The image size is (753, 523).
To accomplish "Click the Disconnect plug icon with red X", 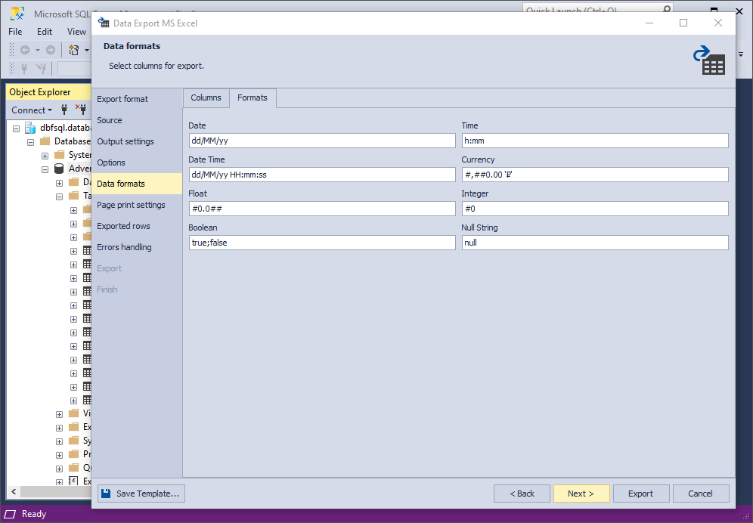I will [x=81, y=110].
